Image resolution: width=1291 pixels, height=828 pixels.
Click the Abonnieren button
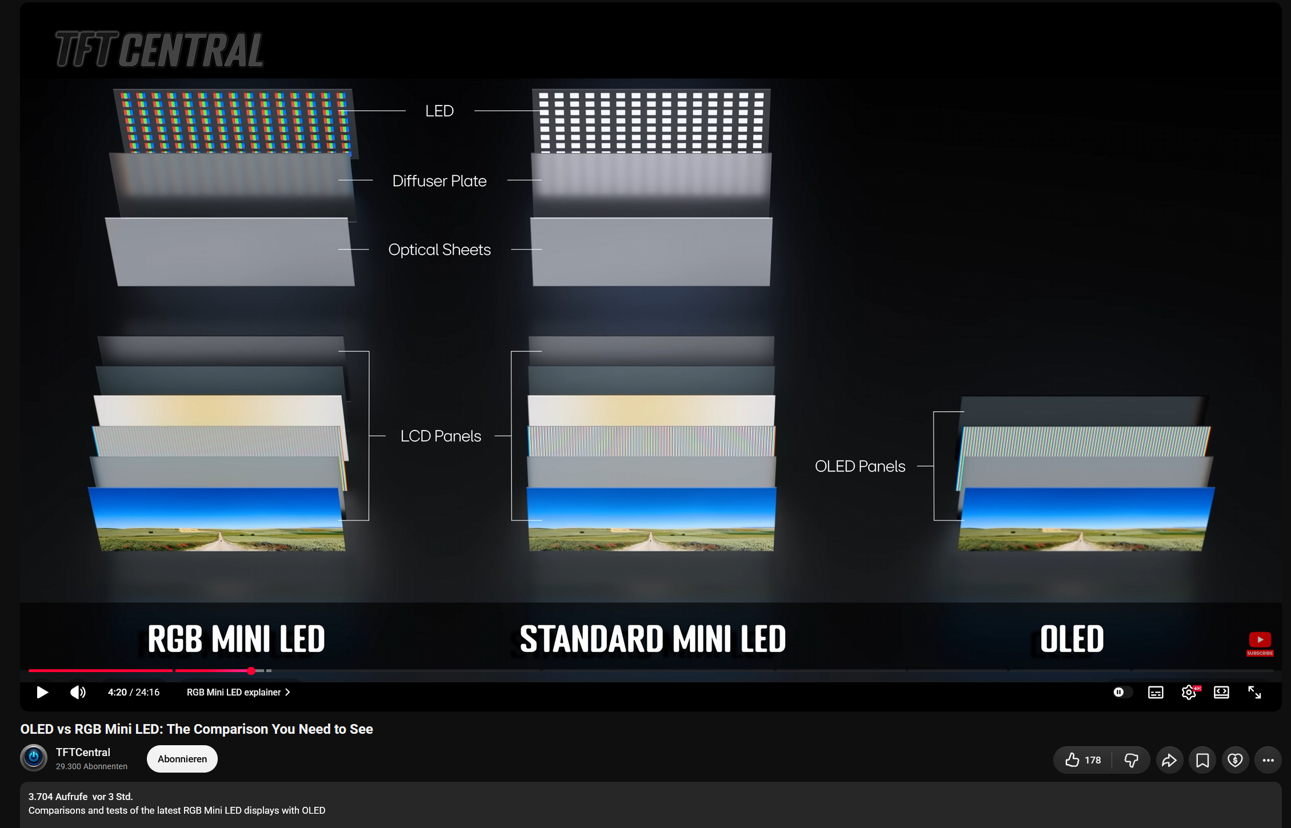(182, 759)
